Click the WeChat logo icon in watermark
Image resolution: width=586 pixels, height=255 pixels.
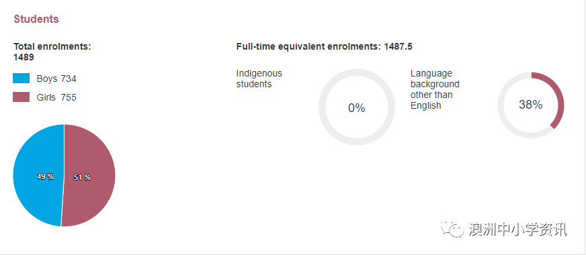[453, 228]
